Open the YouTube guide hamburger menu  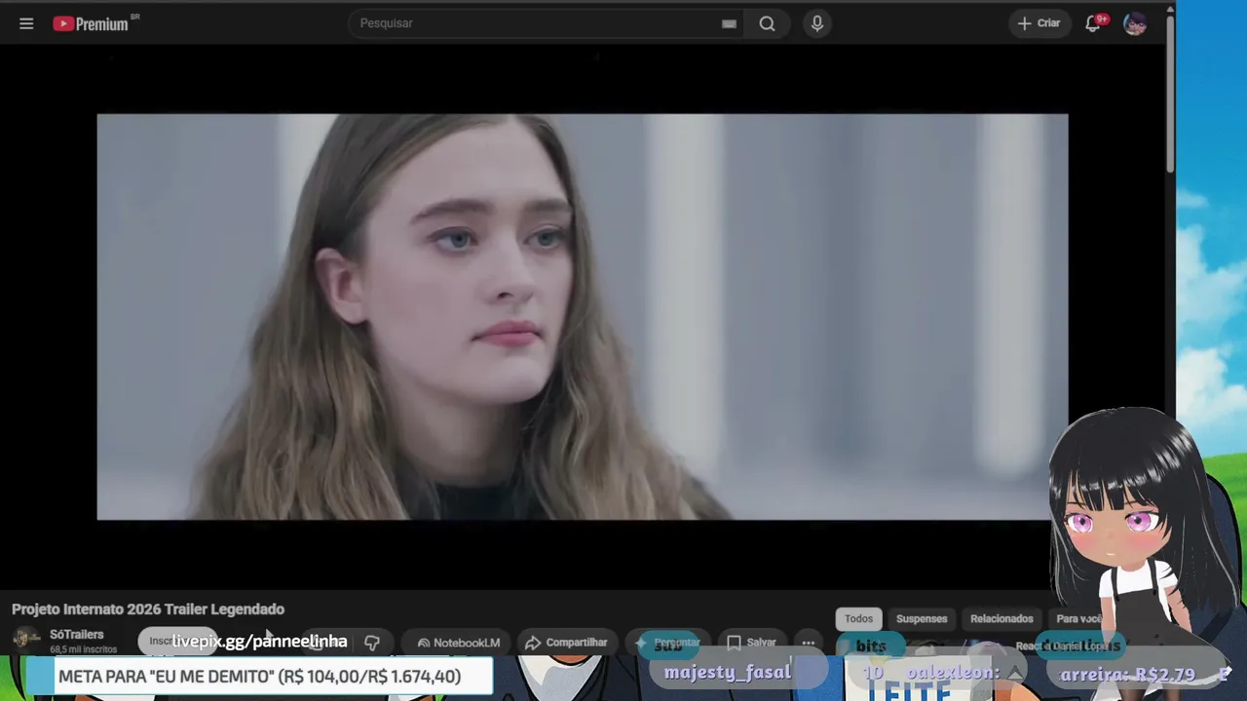pyautogui.click(x=26, y=23)
